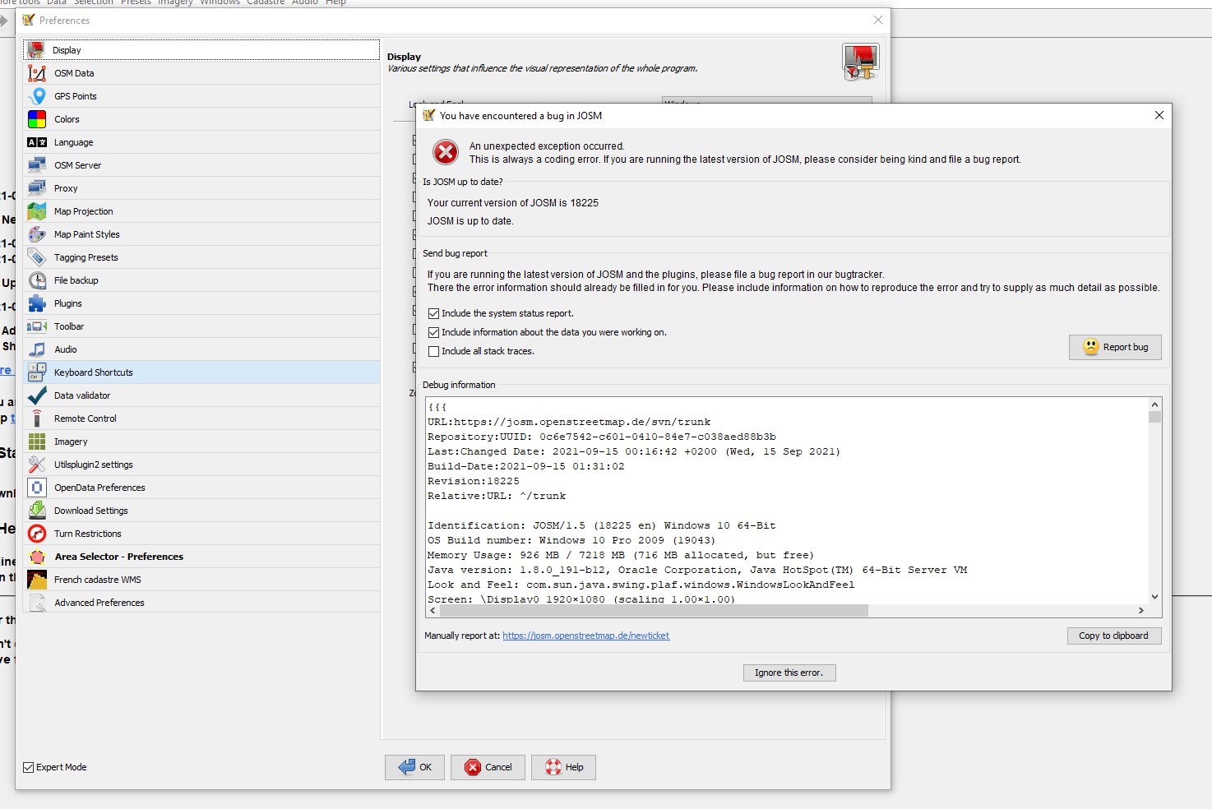Click the Plugins puzzle icon

click(37, 303)
